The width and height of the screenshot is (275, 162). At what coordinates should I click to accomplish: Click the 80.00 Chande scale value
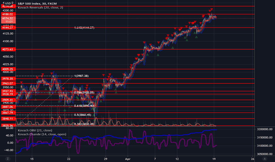click(10, 128)
